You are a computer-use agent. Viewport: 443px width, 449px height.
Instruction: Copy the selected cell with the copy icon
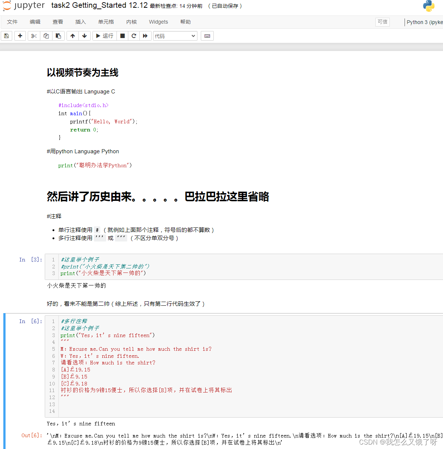click(x=46, y=36)
